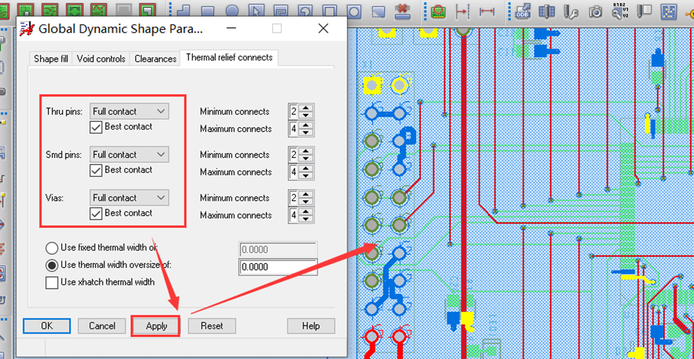The image size is (694, 359).
Task: Decrease Thru pins Maximum connects value
Action: 306,132
